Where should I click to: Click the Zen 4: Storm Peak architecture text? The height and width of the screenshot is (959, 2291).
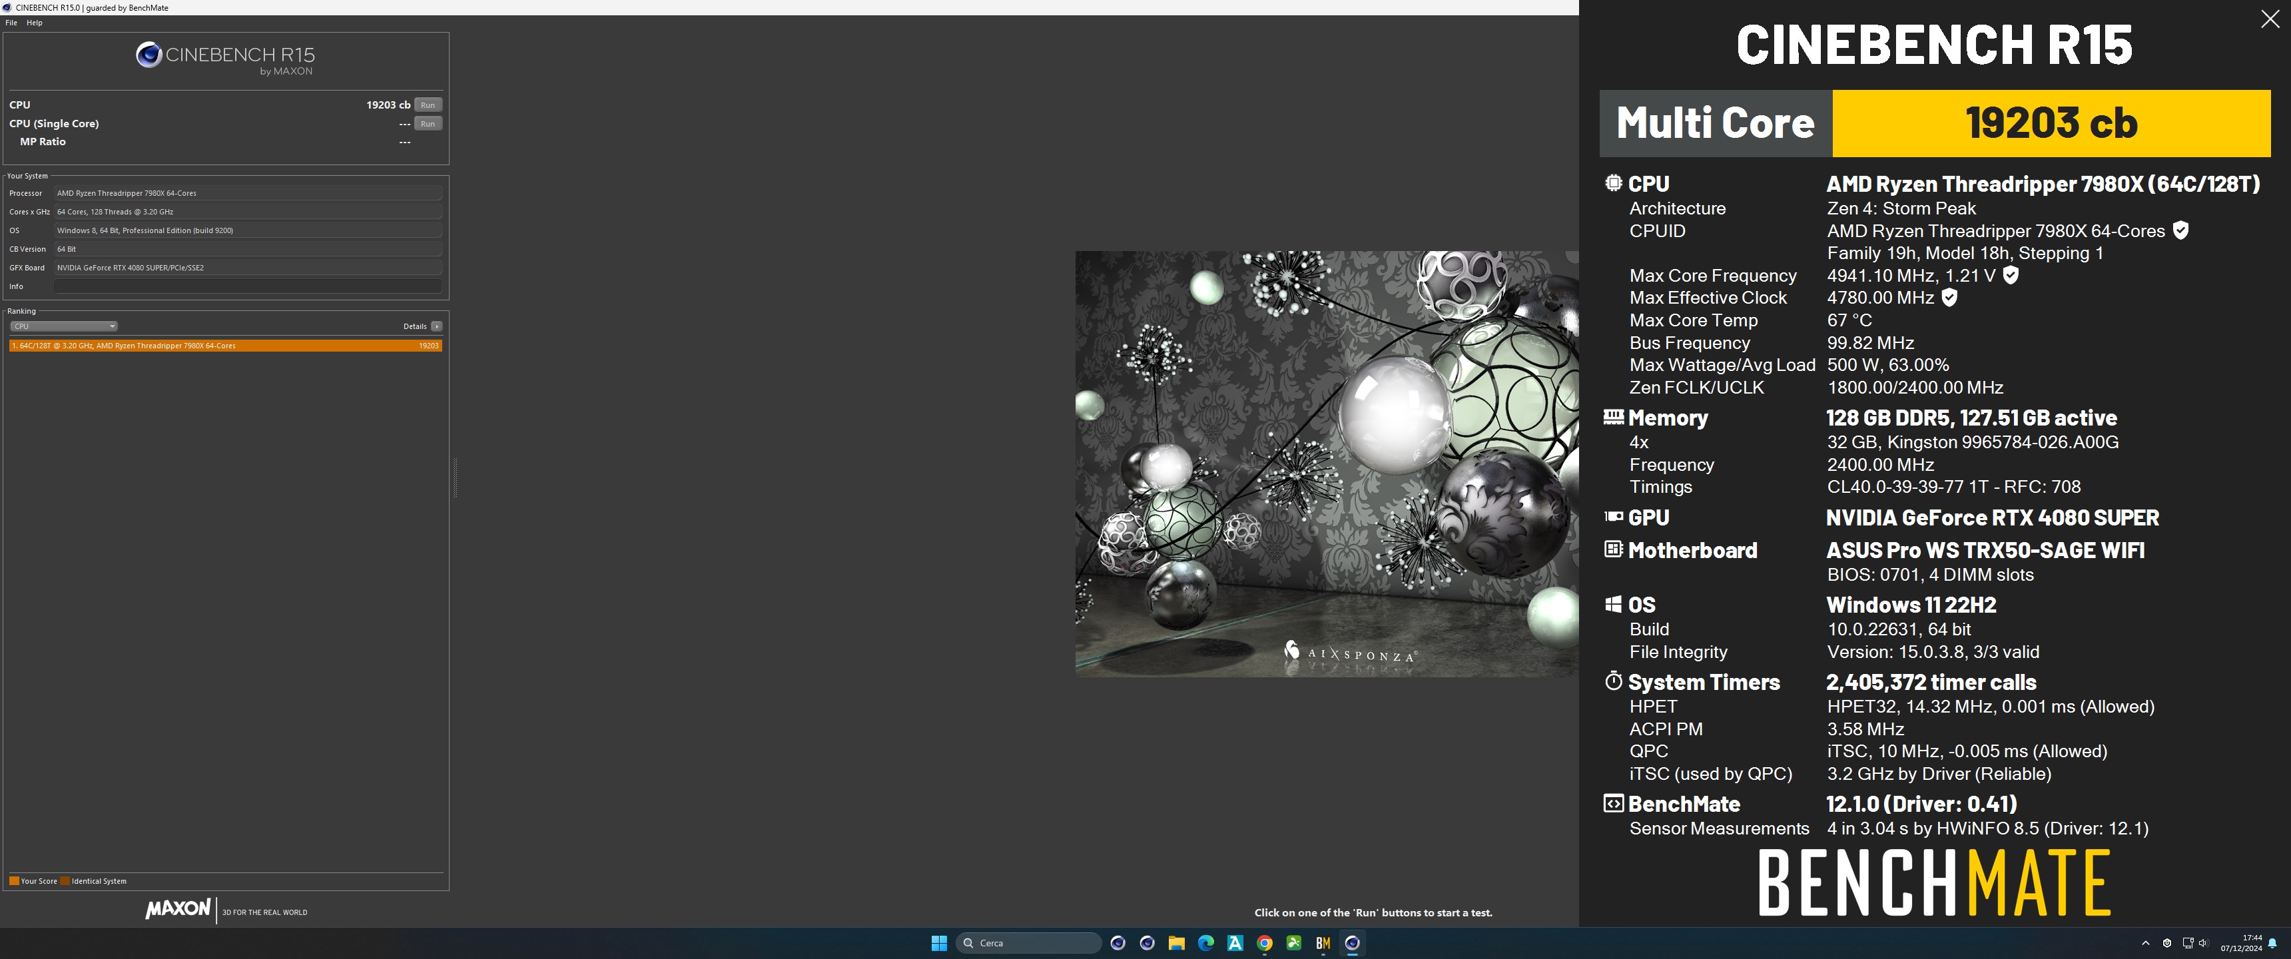coord(1901,209)
